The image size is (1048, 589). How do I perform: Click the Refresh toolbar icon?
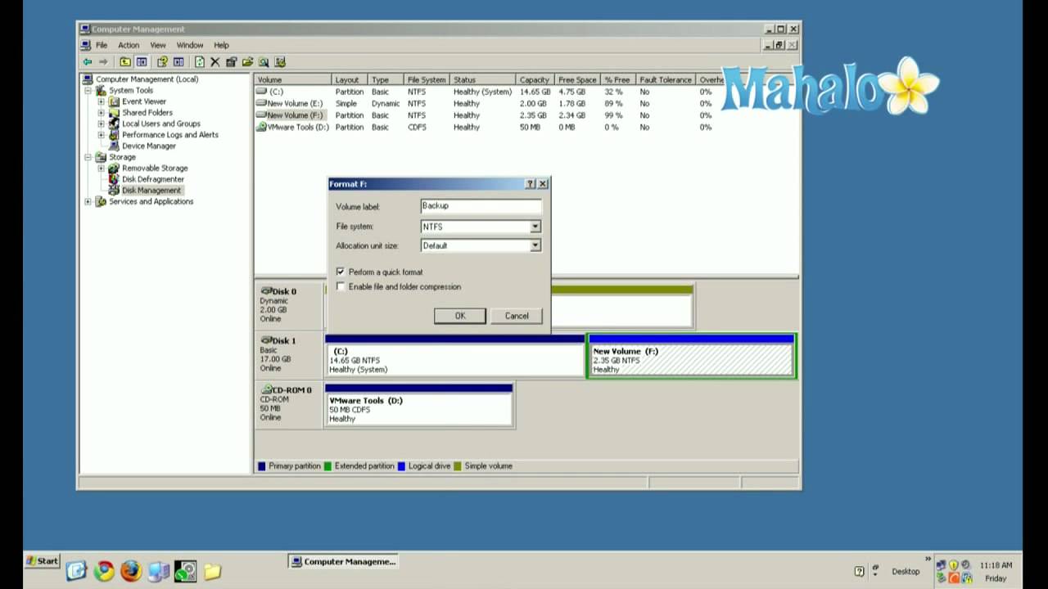200,62
